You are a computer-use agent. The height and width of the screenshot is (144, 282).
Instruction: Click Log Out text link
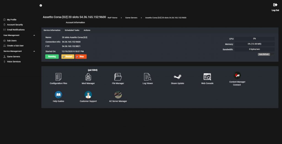click(275, 10)
